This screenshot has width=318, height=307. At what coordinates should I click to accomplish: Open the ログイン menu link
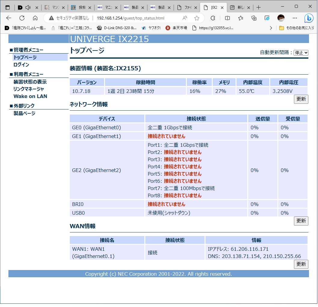tap(21, 65)
